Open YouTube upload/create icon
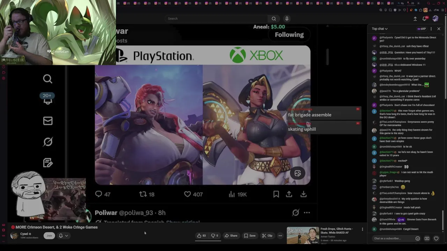Screen dimensions: 447x251 coord(415,18)
